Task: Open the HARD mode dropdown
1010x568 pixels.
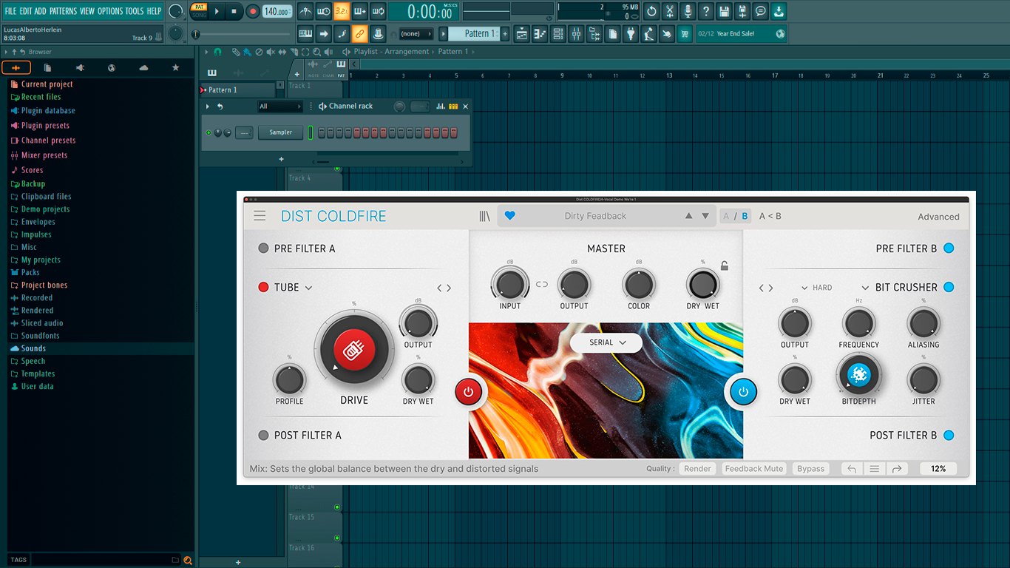Action: (818, 288)
